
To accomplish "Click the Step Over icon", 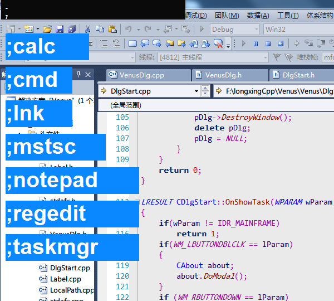I will [x=321, y=43].
